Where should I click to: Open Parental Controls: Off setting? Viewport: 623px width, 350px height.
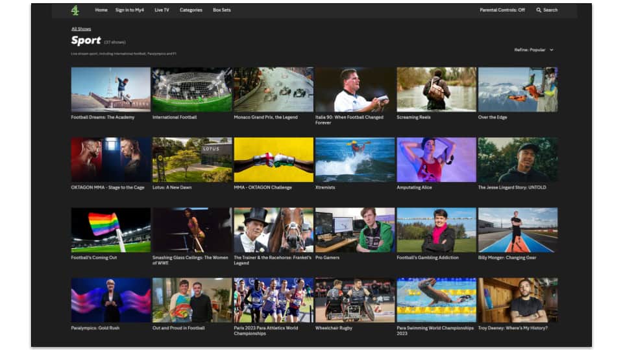tap(502, 10)
